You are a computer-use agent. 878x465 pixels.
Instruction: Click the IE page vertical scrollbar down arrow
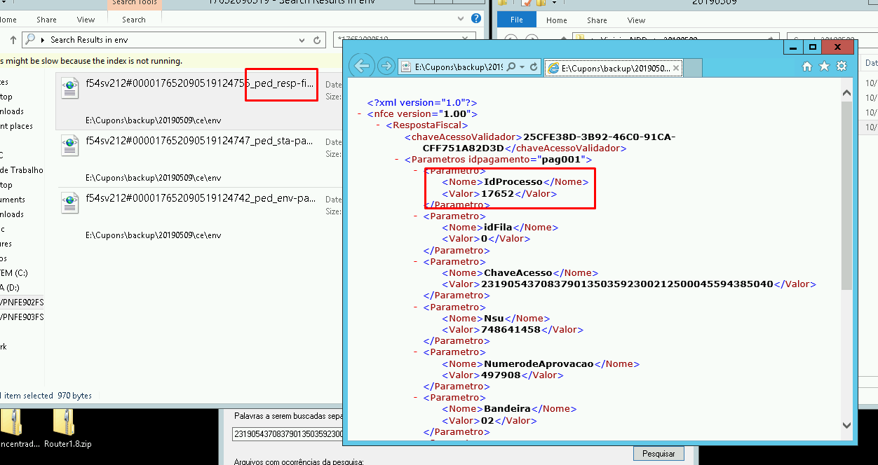point(846,425)
